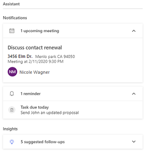Click the 5 suggested follow-ups header text
The width and height of the screenshot is (148, 155).
pos(42,142)
